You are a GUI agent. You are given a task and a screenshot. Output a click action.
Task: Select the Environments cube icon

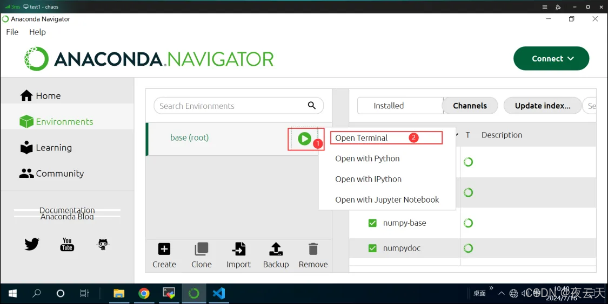tap(26, 121)
